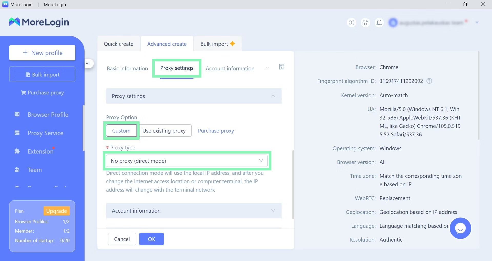The height and width of the screenshot is (261, 492).
Task: Select the Use existing proxy option
Action: [x=164, y=131]
